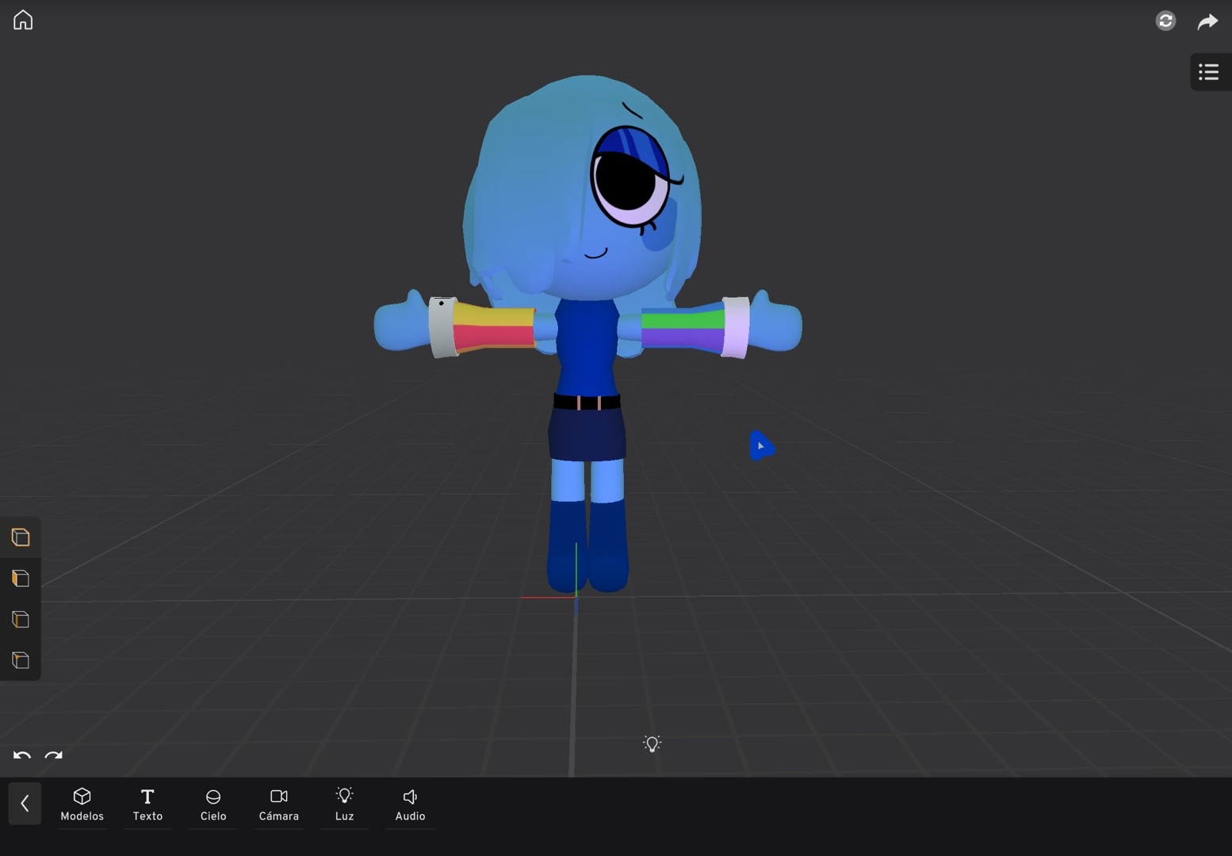Collapse the bottom toolbar with back chevron
1232x856 pixels.
(25, 804)
